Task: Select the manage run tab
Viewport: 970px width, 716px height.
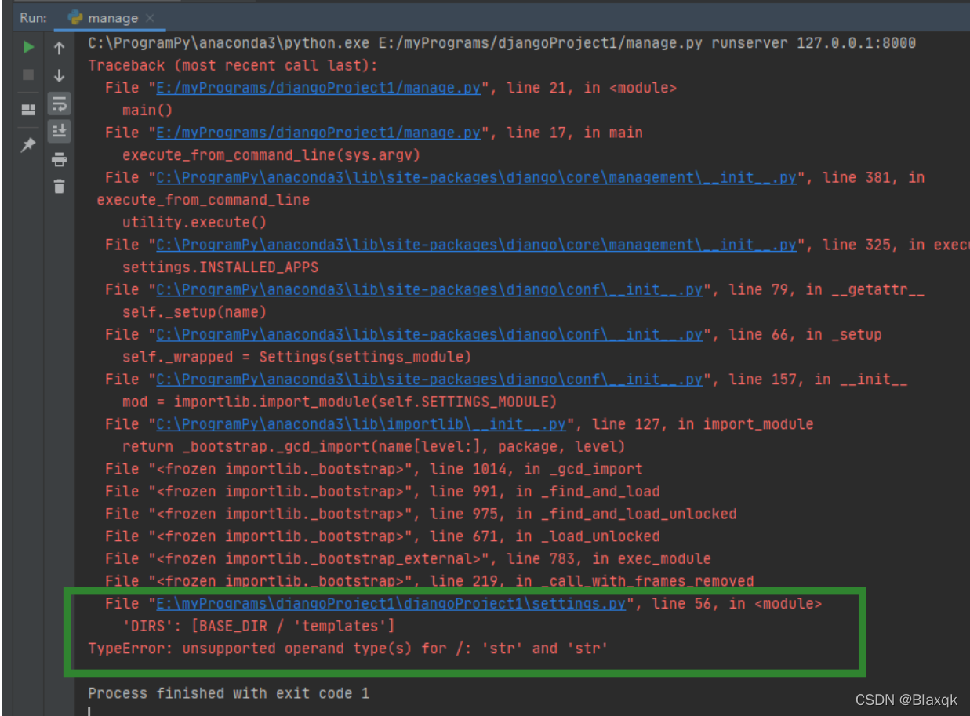Action: click(x=110, y=17)
